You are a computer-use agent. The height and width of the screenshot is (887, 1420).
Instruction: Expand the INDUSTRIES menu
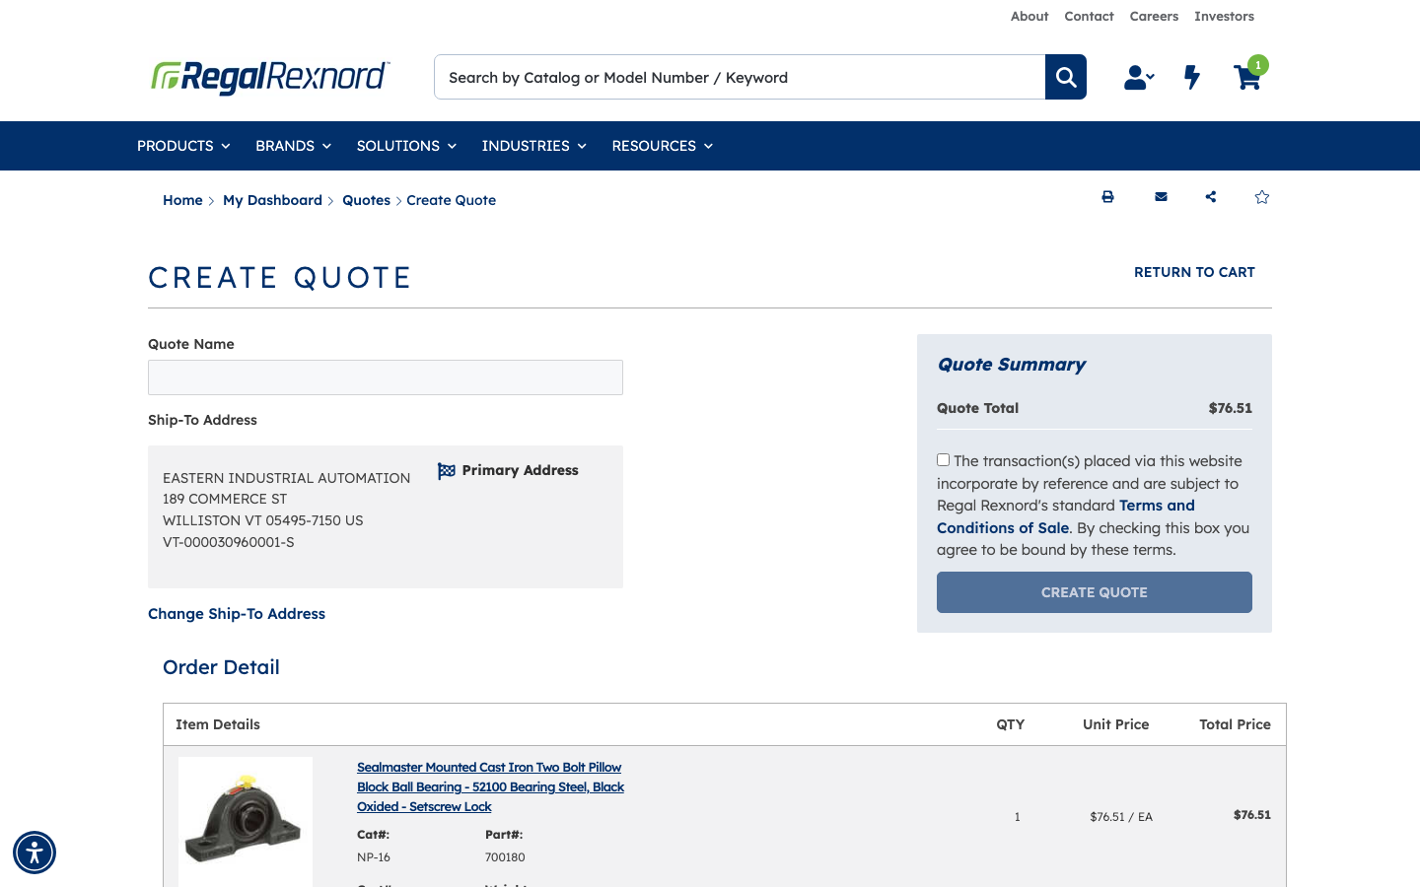click(x=533, y=146)
